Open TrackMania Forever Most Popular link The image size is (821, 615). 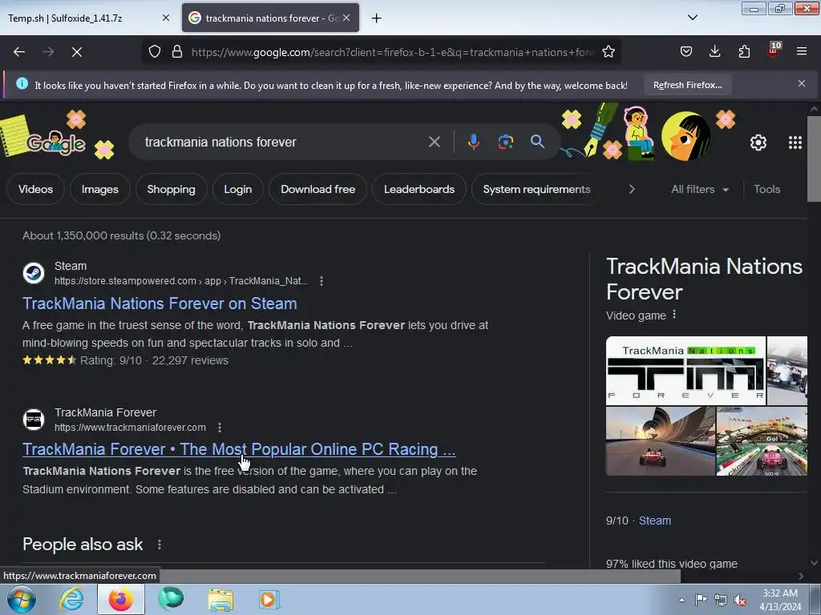[x=239, y=449]
